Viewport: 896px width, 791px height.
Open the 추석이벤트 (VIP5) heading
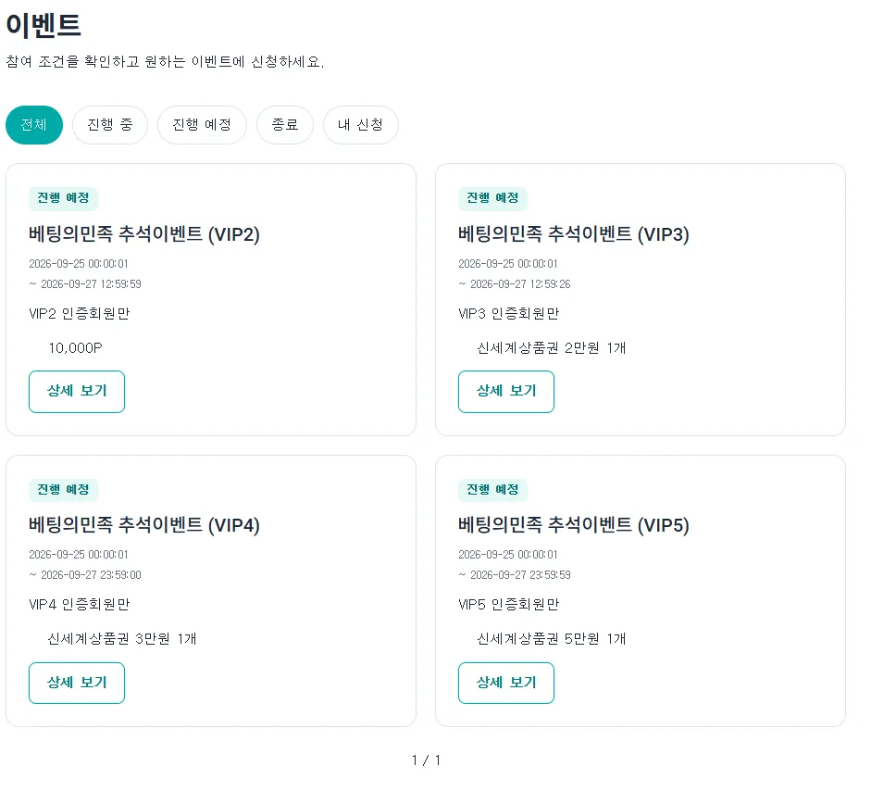coord(574,525)
